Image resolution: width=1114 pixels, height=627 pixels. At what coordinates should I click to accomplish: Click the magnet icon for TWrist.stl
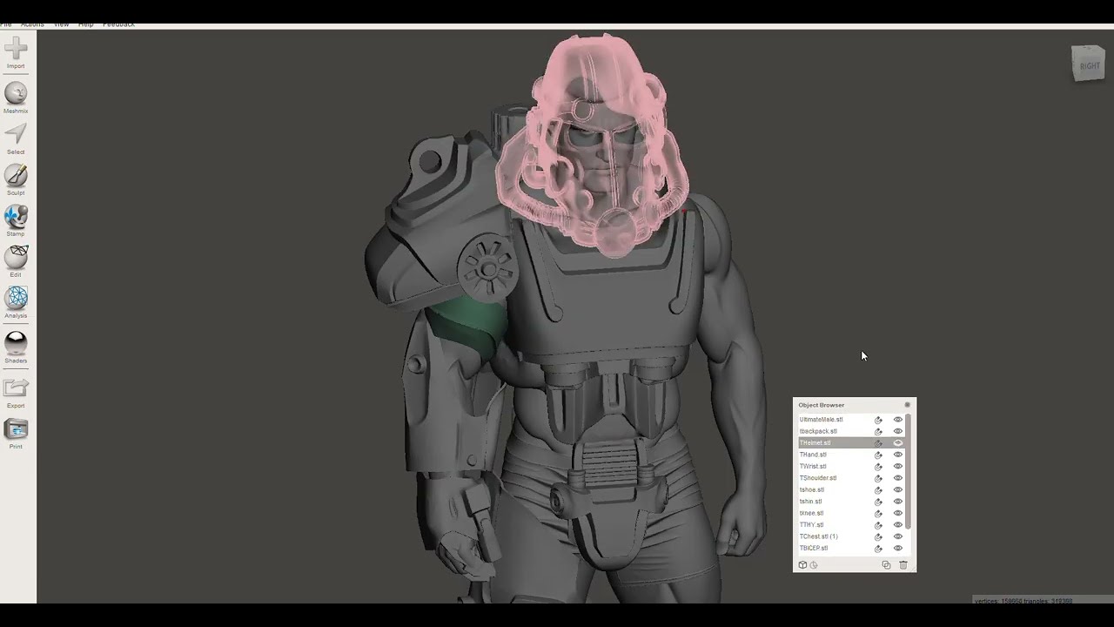(x=878, y=467)
